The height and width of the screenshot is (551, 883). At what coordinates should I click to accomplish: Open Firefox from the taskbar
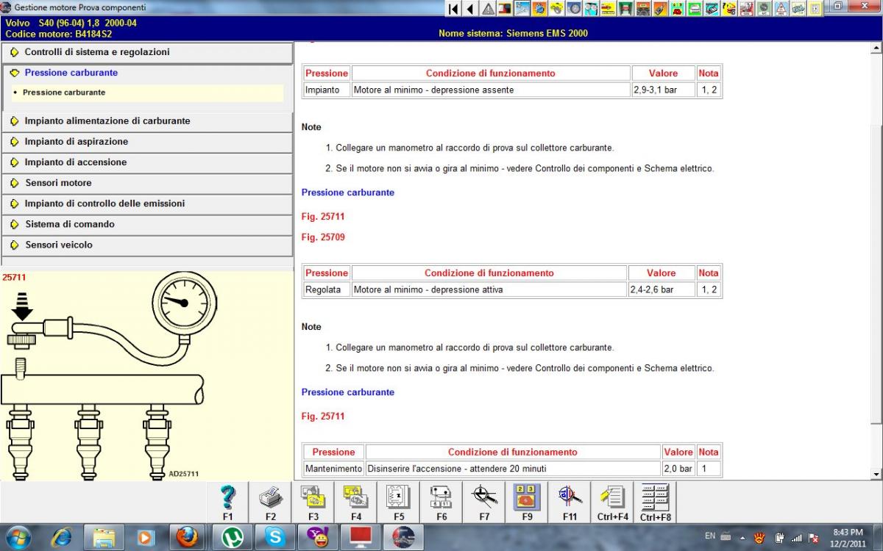[x=188, y=538]
